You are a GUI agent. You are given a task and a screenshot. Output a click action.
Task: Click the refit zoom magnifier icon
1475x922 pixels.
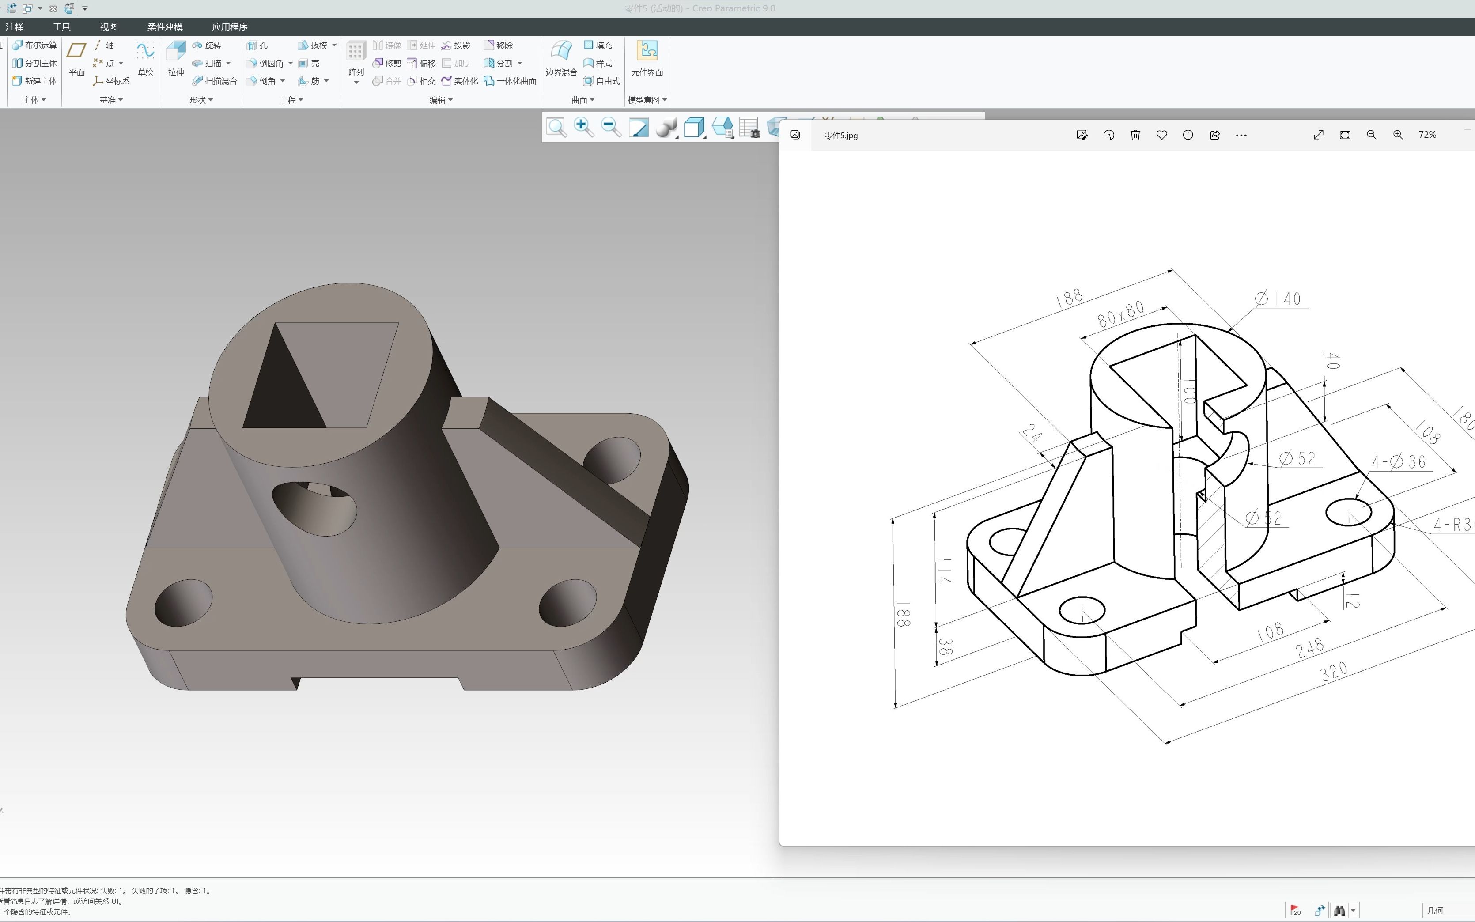(556, 128)
